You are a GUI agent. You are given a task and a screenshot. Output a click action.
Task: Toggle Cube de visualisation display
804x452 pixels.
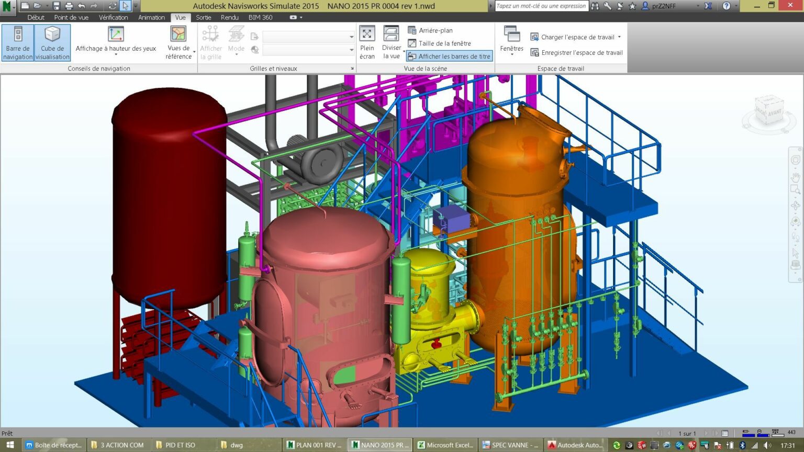click(52, 43)
